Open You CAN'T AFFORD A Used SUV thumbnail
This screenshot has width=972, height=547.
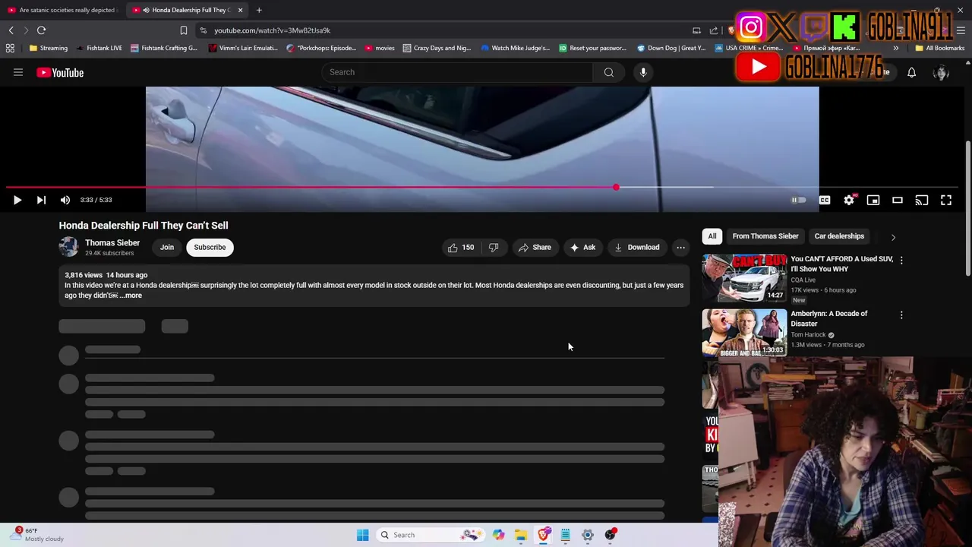point(744,278)
